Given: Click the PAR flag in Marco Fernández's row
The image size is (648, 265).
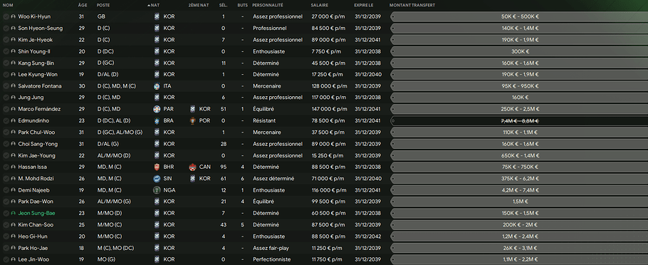Looking at the screenshot, I should click(156, 109).
